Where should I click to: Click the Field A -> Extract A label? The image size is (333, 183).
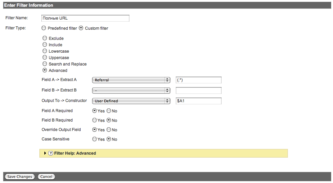pyautogui.click(x=59, y=80)
